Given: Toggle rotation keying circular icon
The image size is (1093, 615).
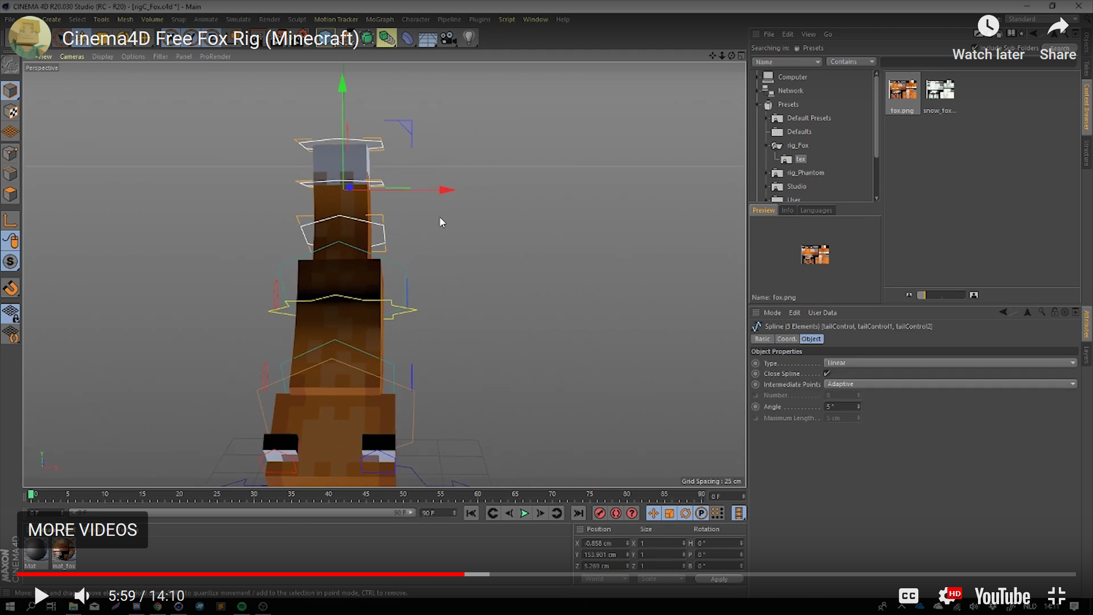Looking at the screenshot, I should click(x=685, y=513).
